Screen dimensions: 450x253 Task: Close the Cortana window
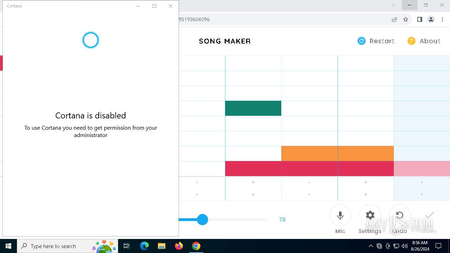coord(171,6)
